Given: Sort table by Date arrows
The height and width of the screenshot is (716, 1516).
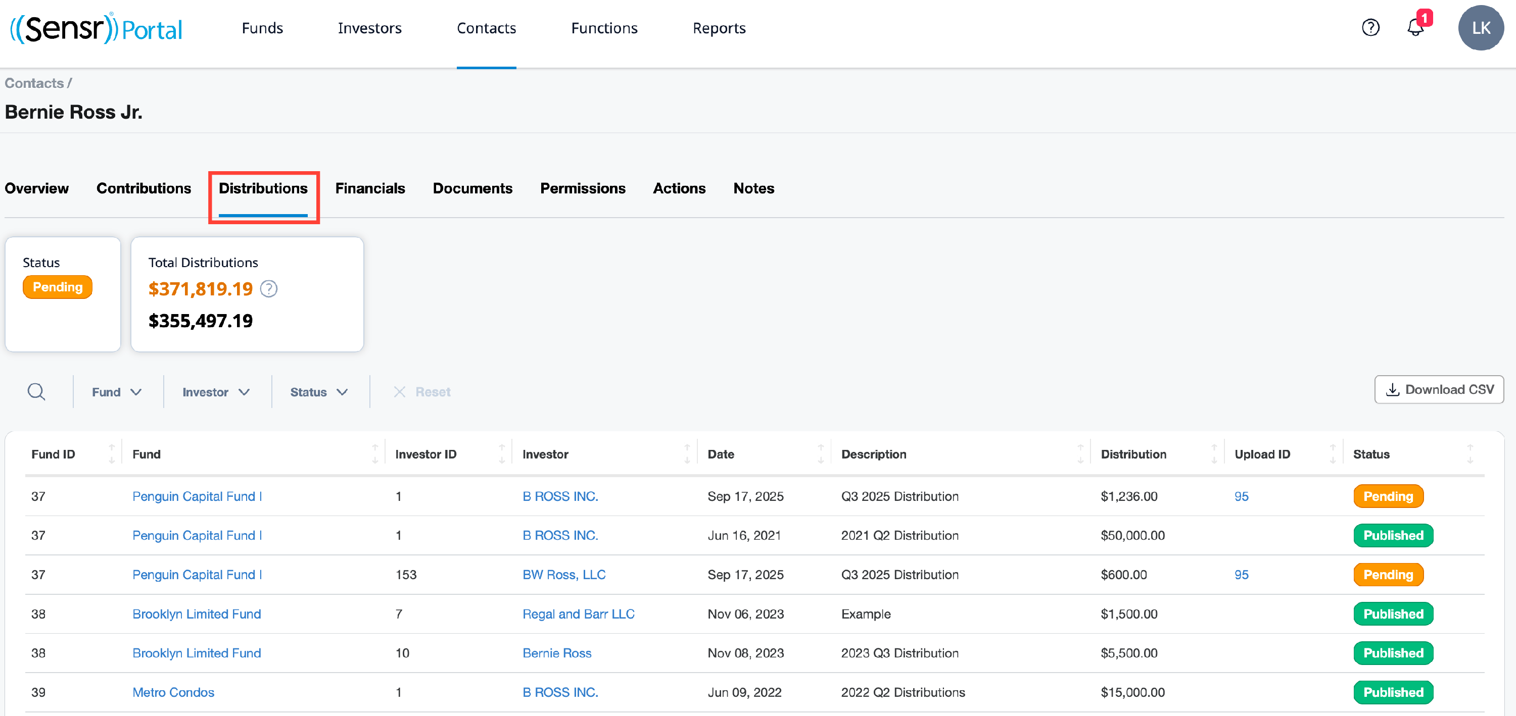Looking at the screenshot, I should [820, 454].
